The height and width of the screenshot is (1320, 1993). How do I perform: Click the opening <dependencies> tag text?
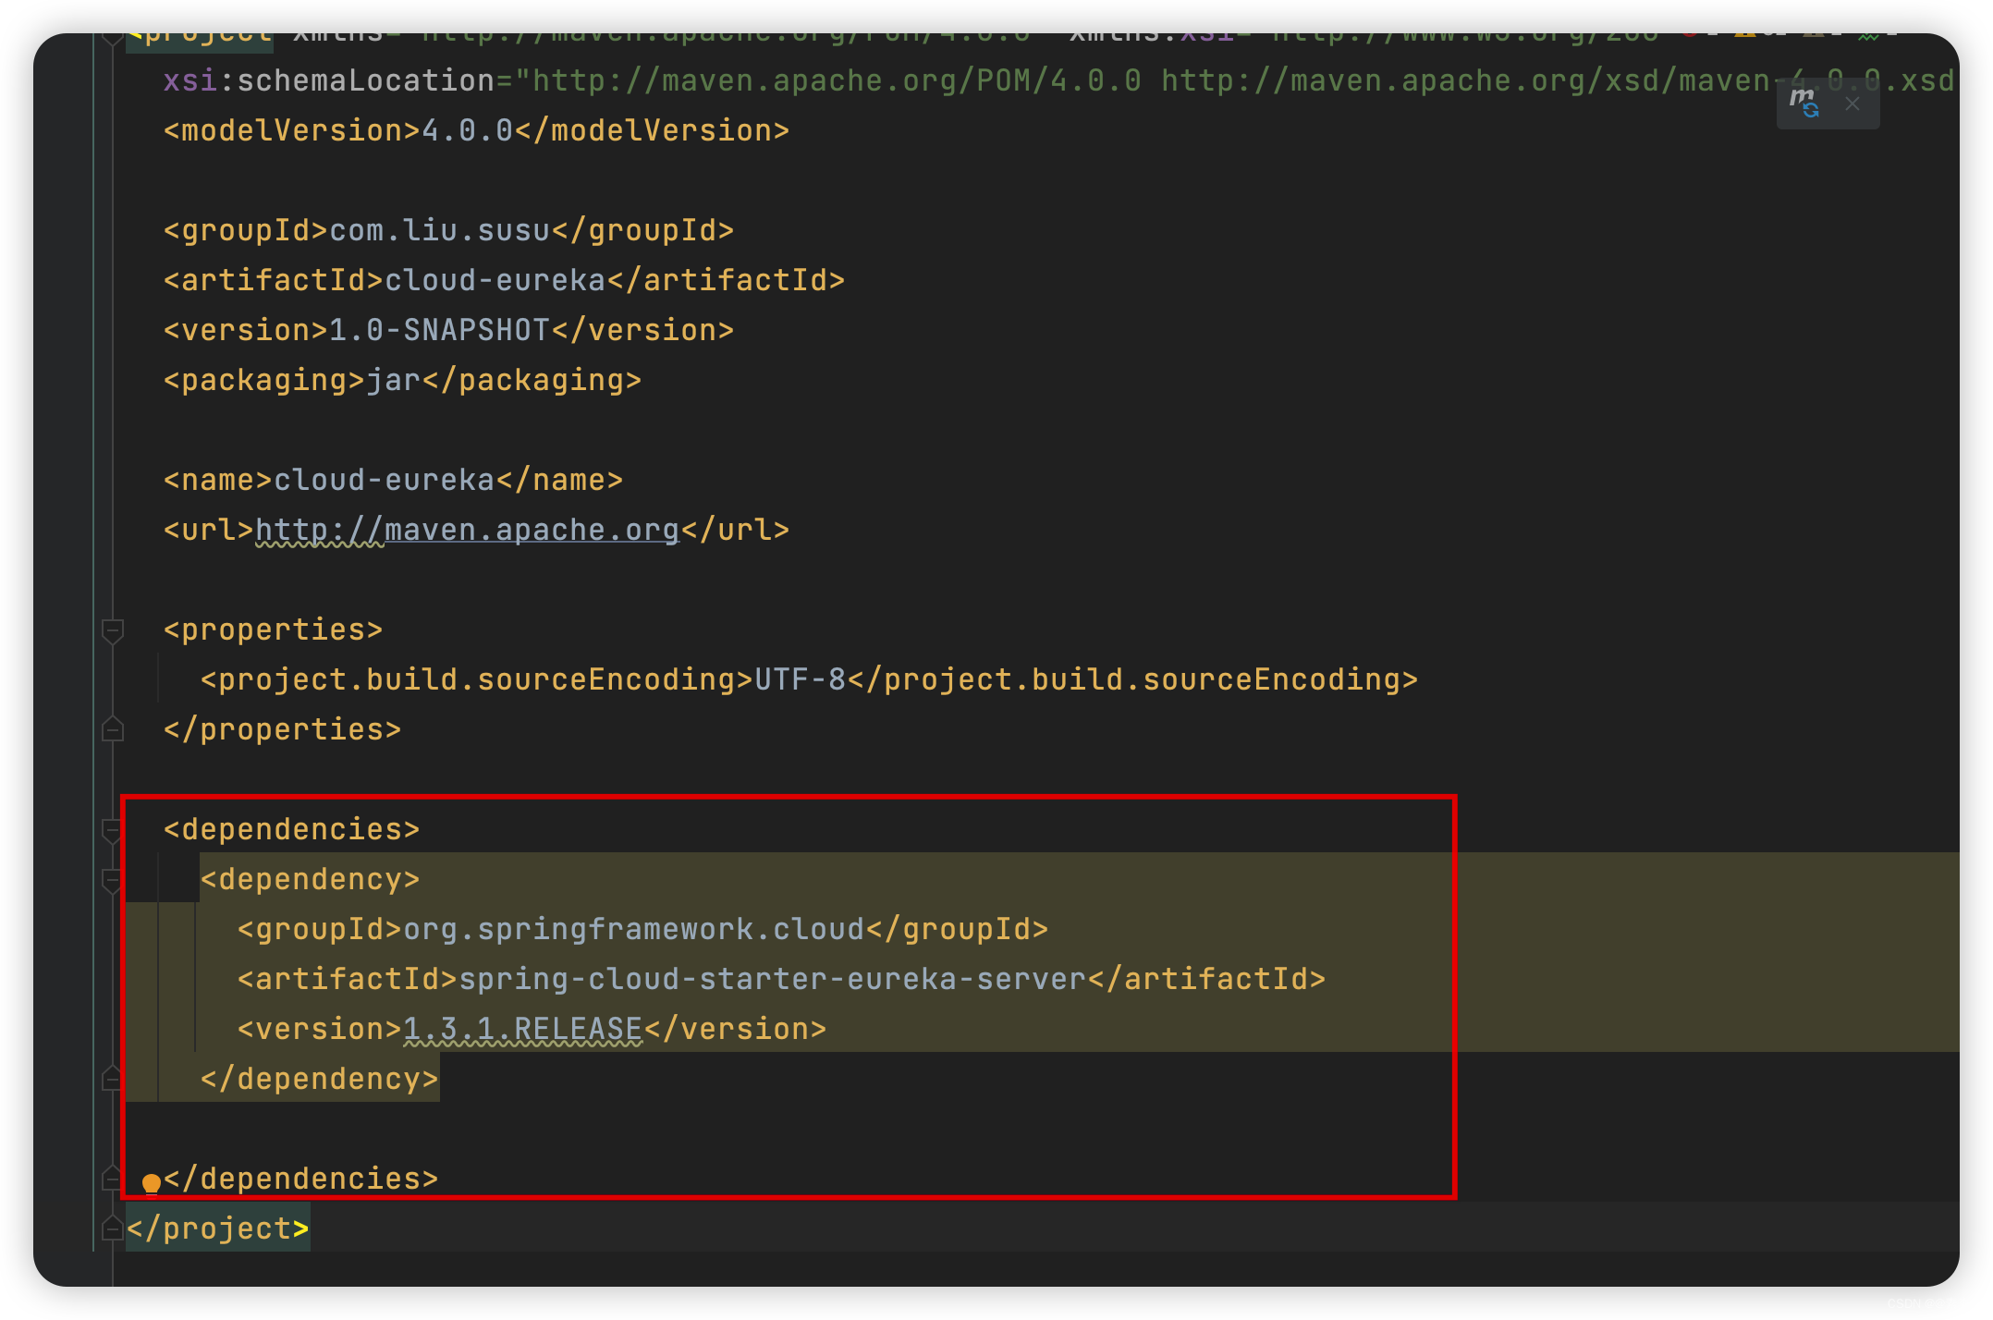pyautogui.click(x=291, y=829)
